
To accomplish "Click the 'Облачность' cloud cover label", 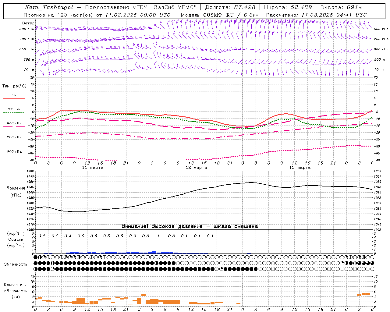I will (x=15, y=264).
